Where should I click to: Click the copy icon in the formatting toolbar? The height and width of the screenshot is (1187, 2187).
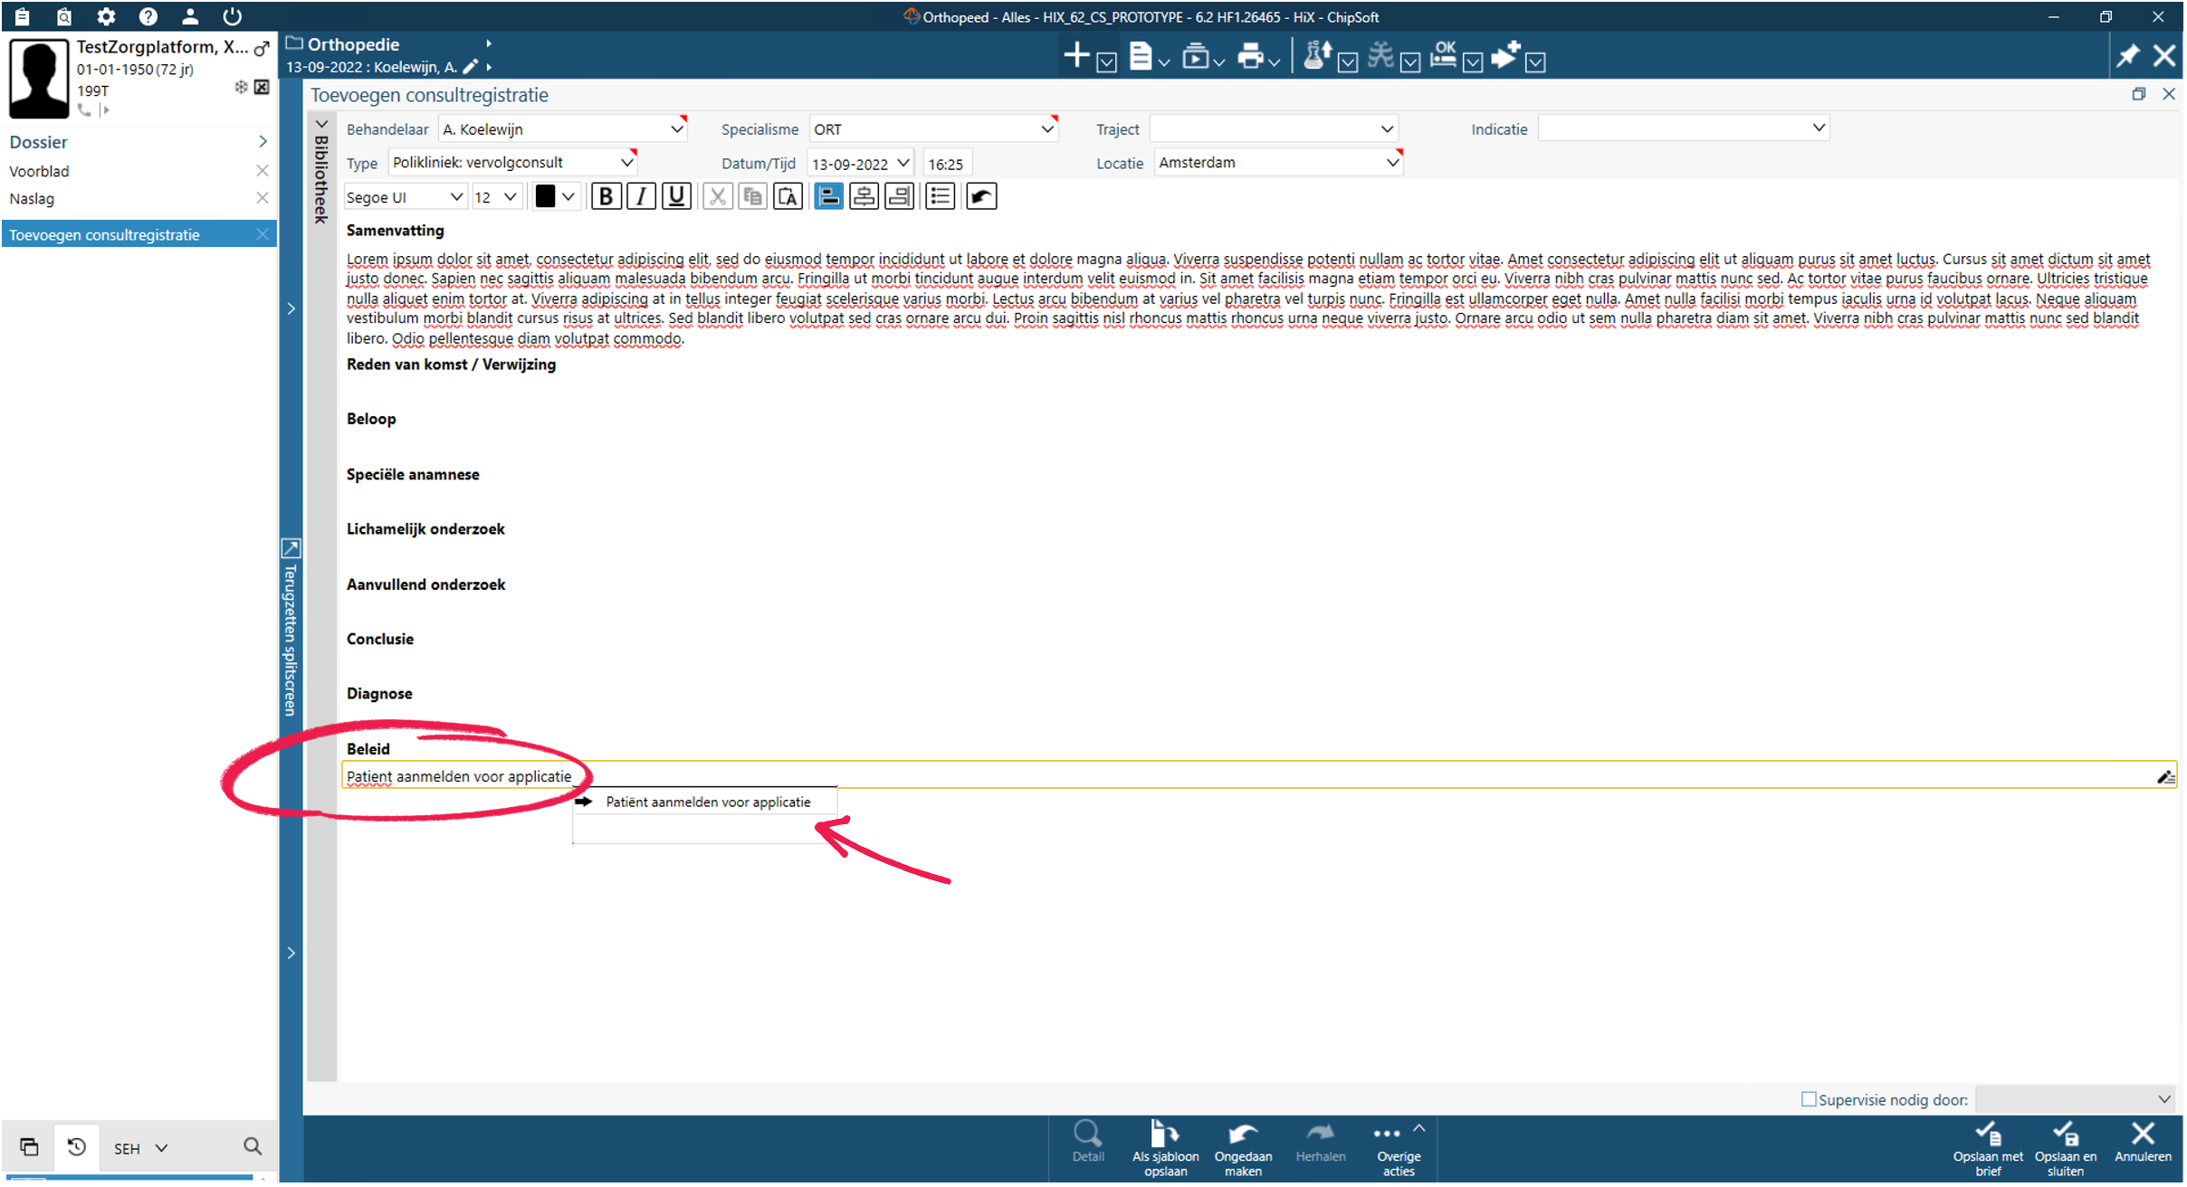[x=752, y=195]
